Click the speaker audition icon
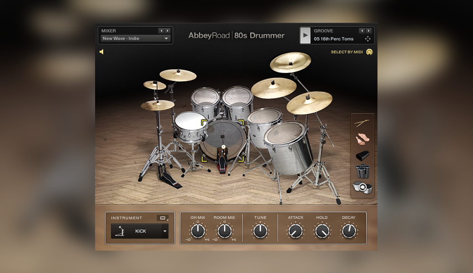The height and width of the screenshot is (273, 473). tap(102, 52)
